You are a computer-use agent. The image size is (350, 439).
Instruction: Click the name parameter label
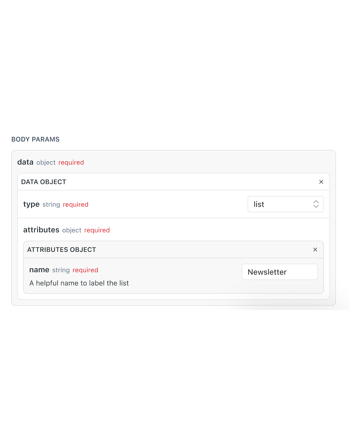tap(39, 270)
